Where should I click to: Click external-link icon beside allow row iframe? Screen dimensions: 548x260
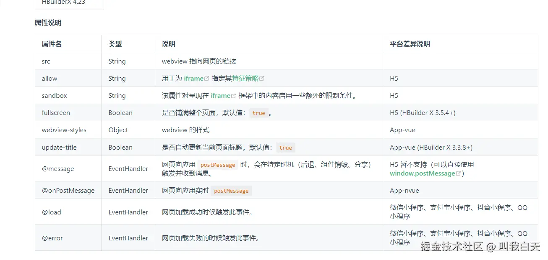206,78
